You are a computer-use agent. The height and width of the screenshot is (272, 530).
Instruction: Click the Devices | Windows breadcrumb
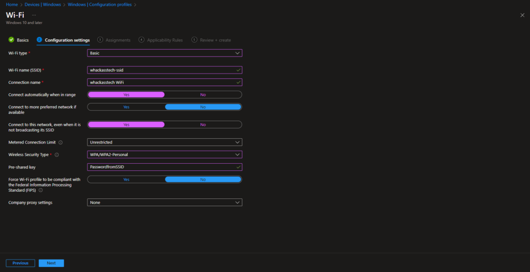point(43,4)
